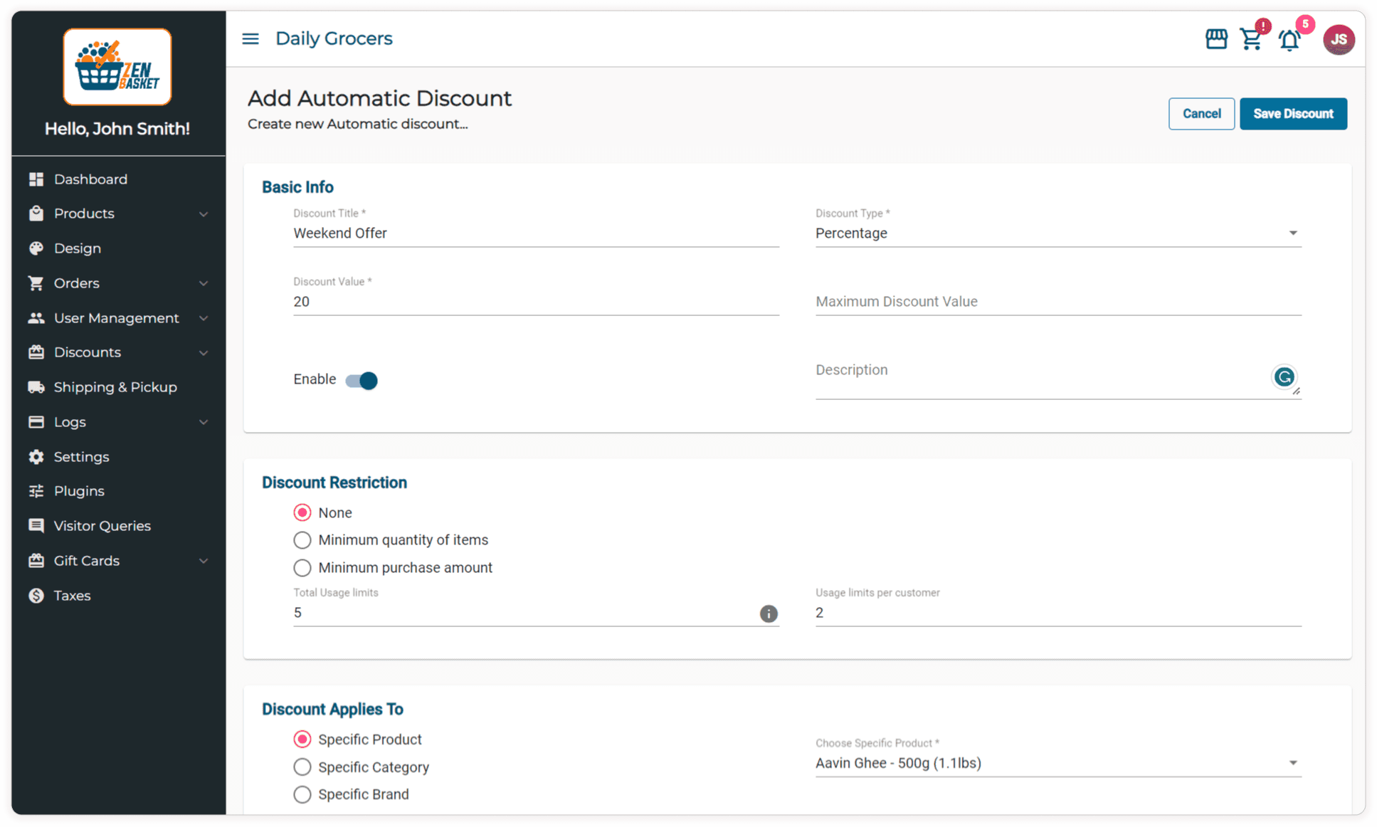The image size is (1377, 827).
Task: Choose the Specific Category radio option
Action: (x=302, y=767)
